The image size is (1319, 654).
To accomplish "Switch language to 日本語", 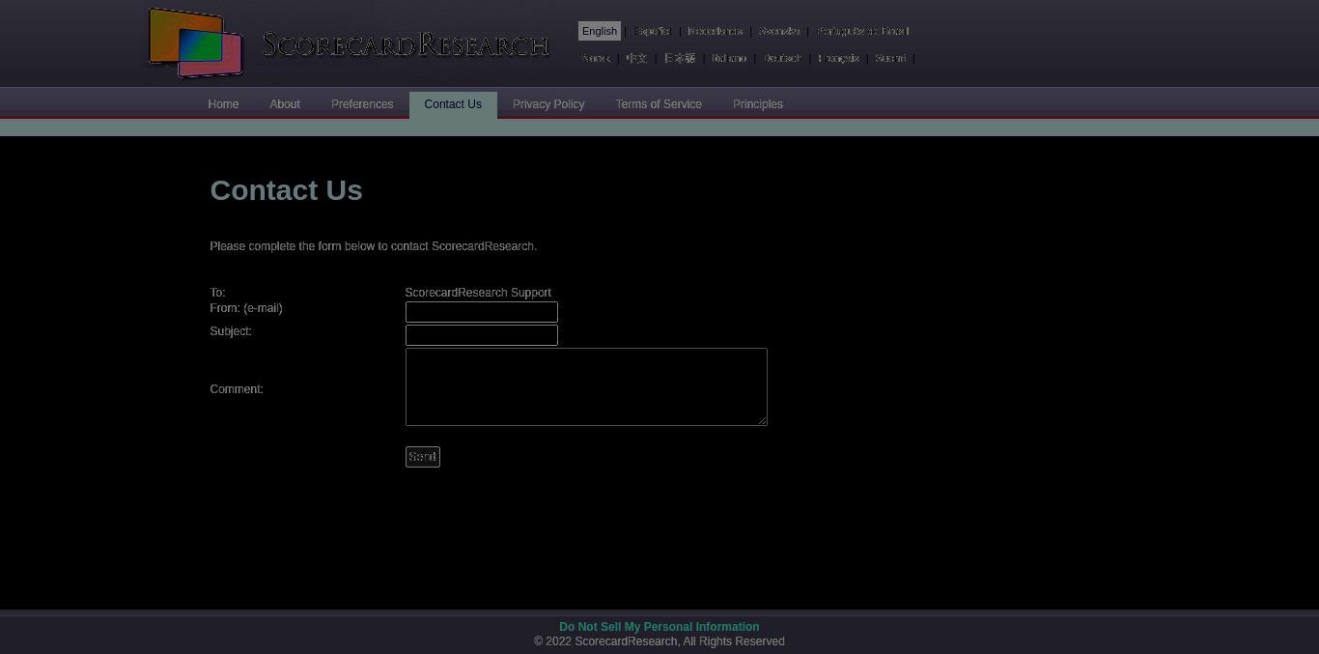I will (x=680, y=58).
